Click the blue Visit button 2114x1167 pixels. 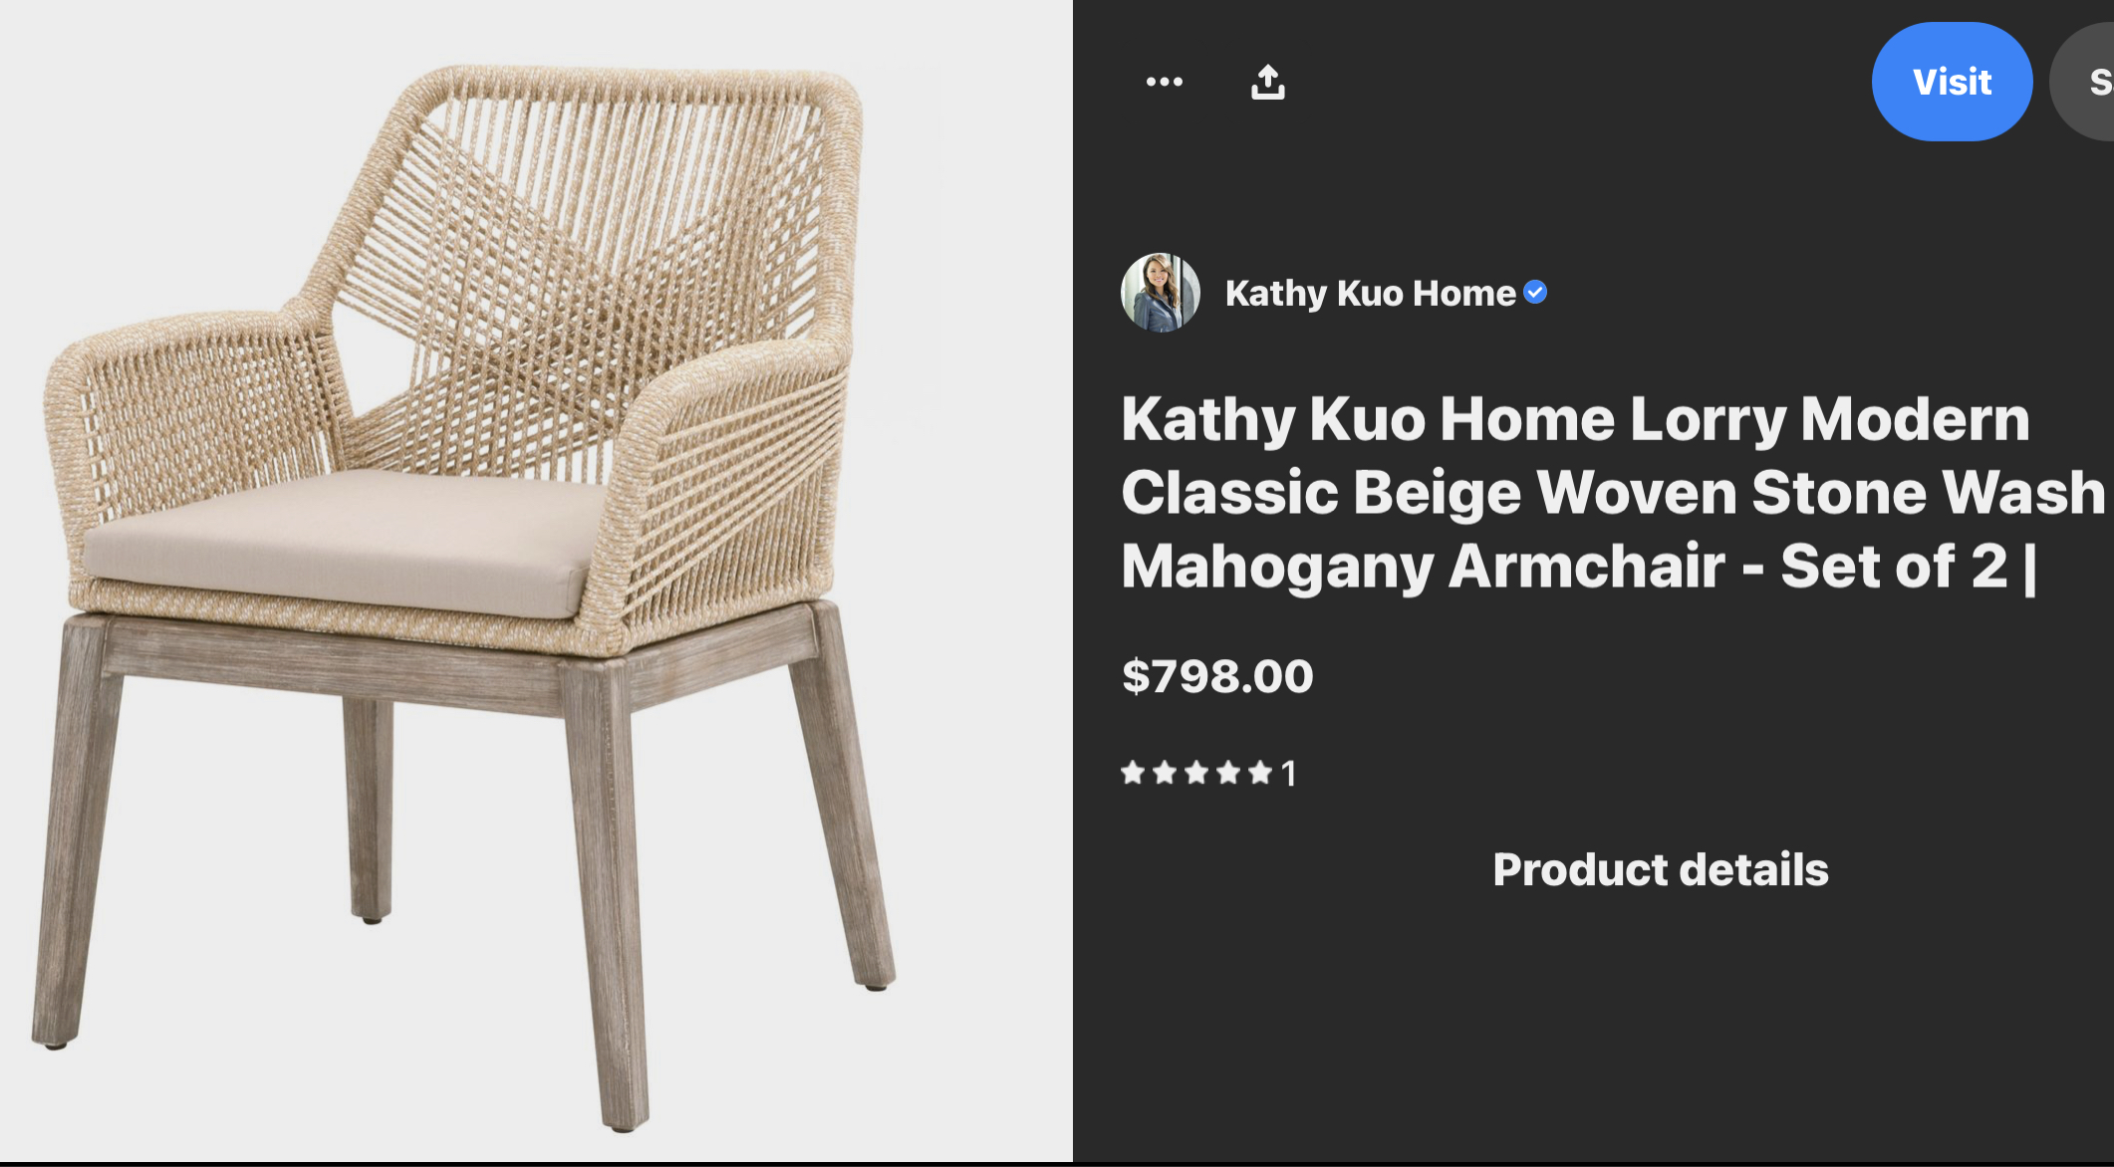(1952, 82)
